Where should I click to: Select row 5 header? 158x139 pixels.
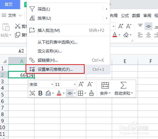pyautogui.click(x=4, y=94)
